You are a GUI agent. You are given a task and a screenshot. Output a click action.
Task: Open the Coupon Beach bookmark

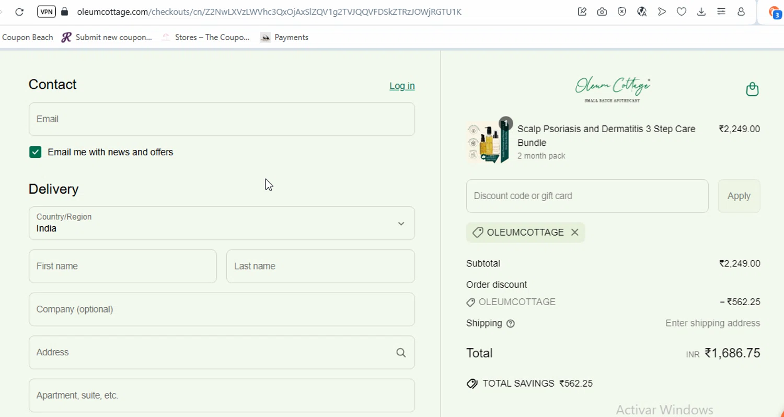coord(28,37)
